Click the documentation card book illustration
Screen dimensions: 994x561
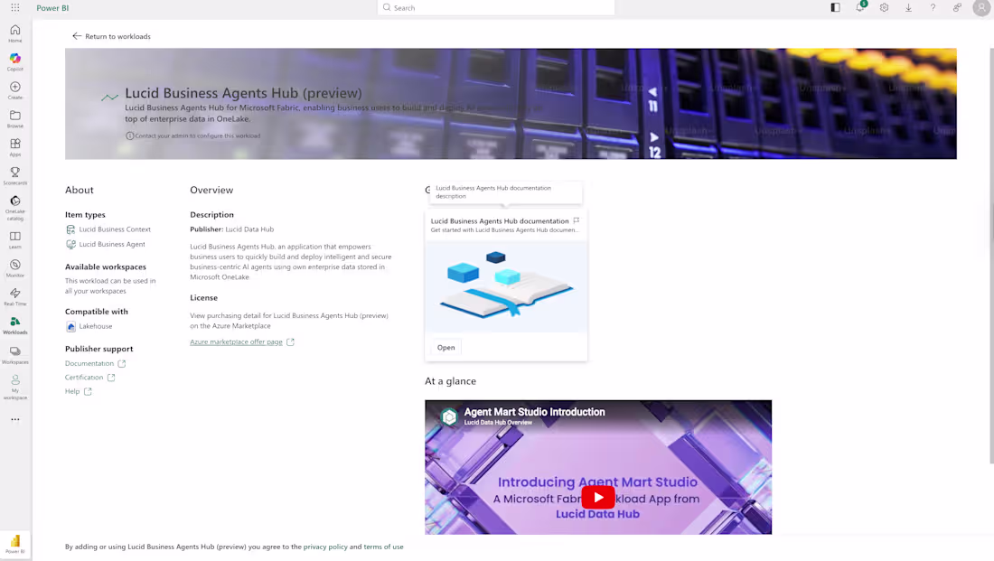point(506,285)
